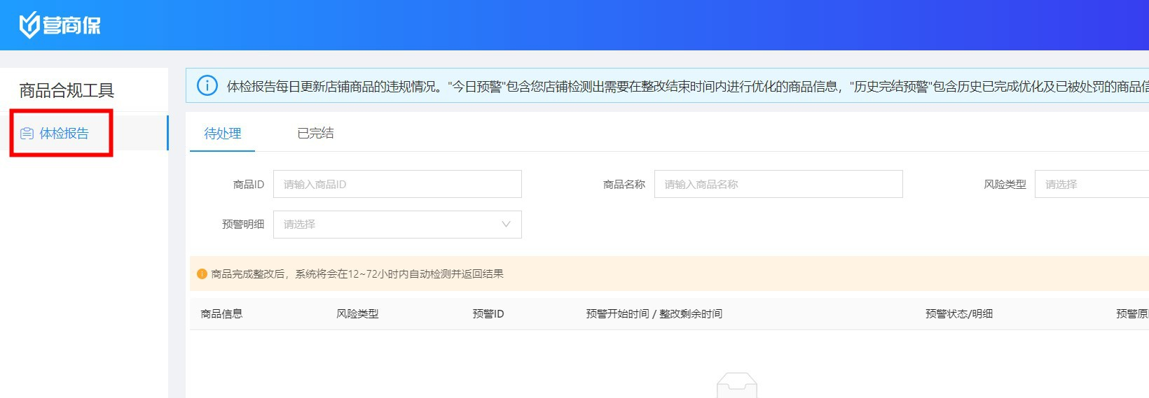Click the 体检报告 sidebar icon

[27, 134]
